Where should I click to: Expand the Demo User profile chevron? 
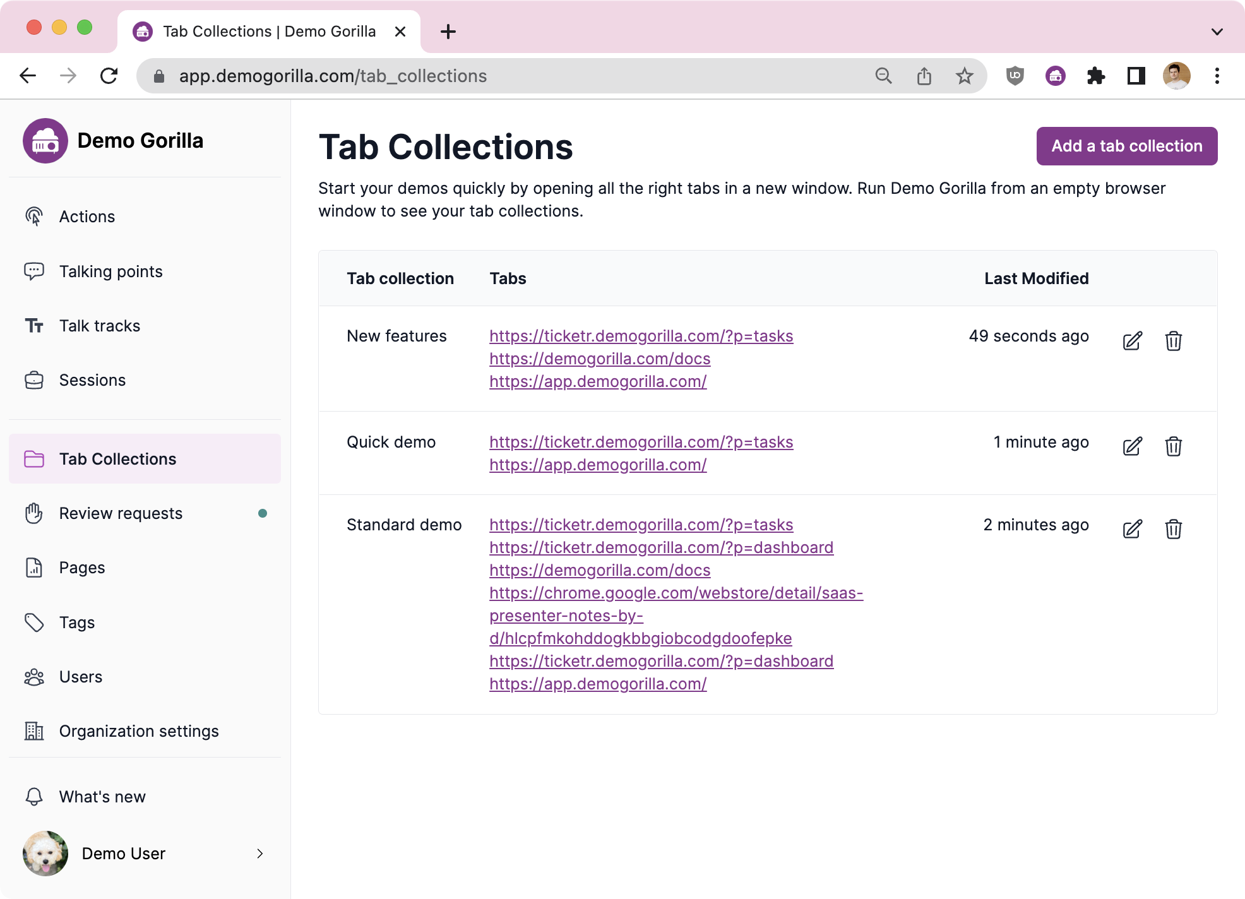click(259, 854)
